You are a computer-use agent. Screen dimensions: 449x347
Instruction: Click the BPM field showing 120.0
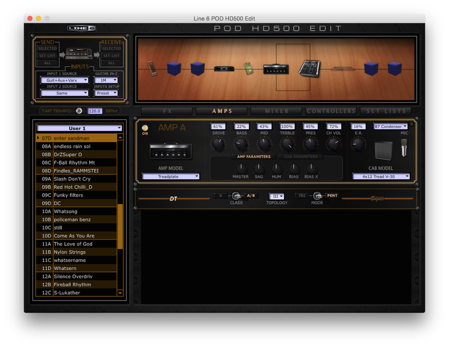tap(95, 111)
